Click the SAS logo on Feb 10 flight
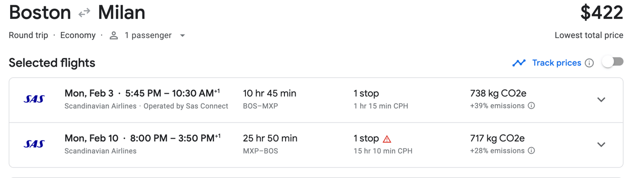Screen dimensions: 628x178 click(34, 144)
